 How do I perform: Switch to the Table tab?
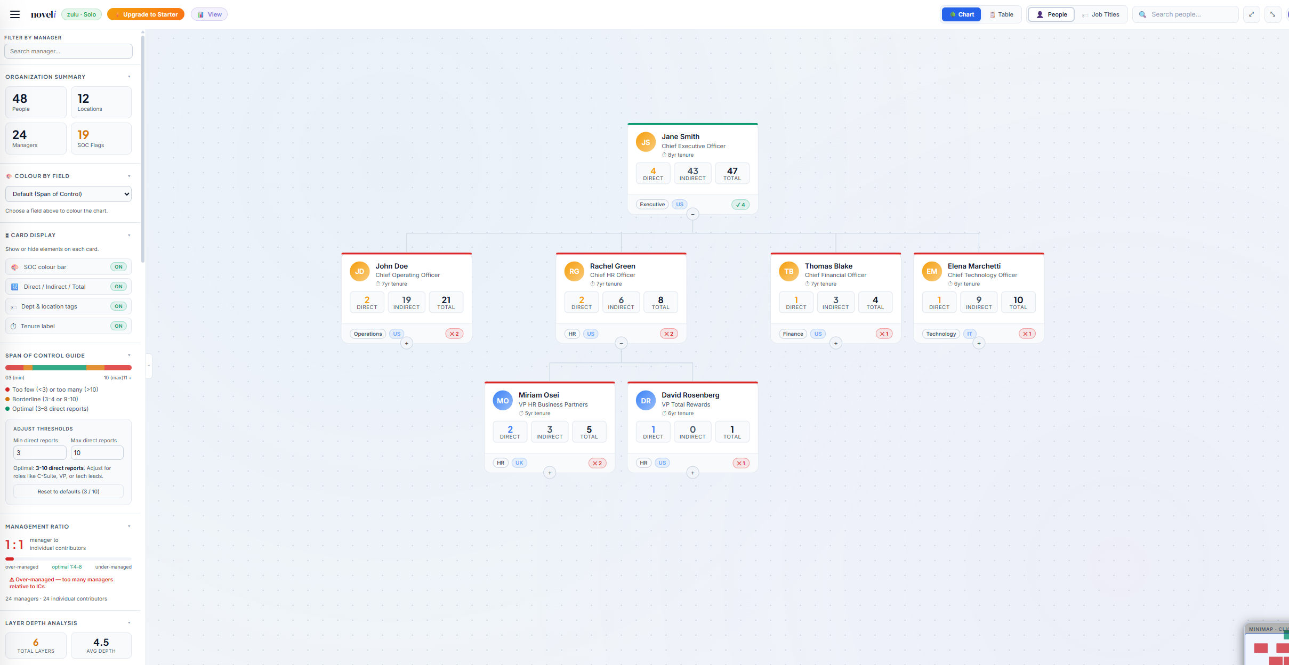point(1001,14)
